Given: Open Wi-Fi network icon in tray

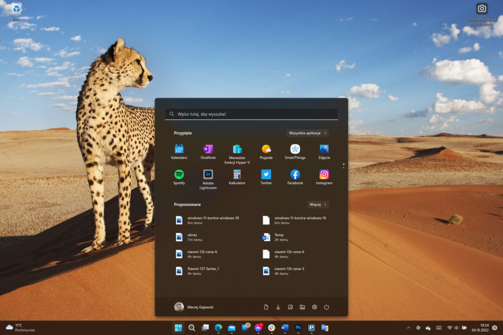Looking at the screenshot, I should pyautogui.click(x=449, y=327).
